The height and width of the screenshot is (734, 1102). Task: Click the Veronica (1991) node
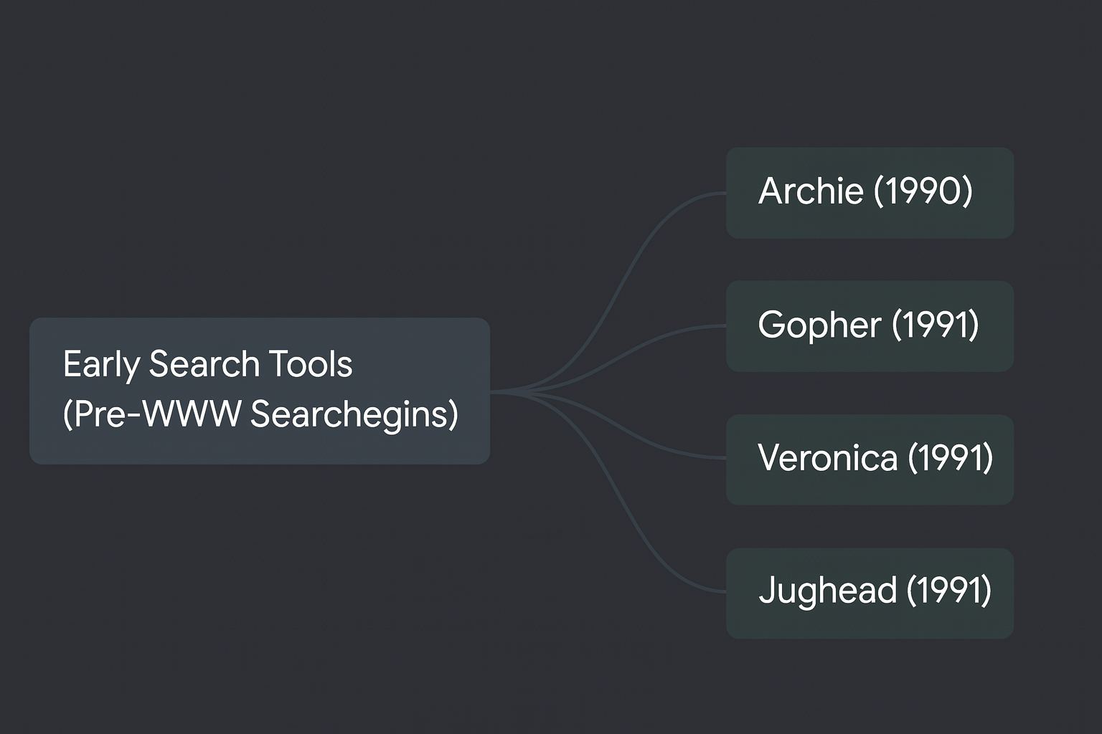870,459
